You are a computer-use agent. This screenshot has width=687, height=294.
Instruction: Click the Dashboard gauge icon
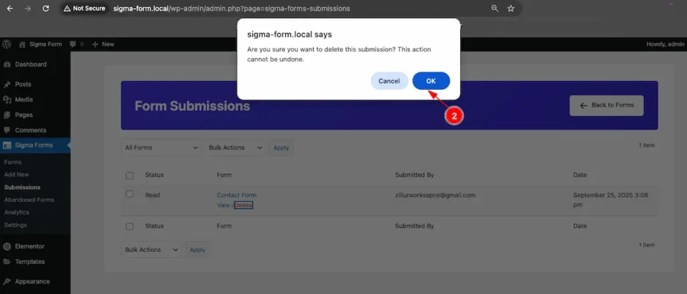click(x=7, y=64)
